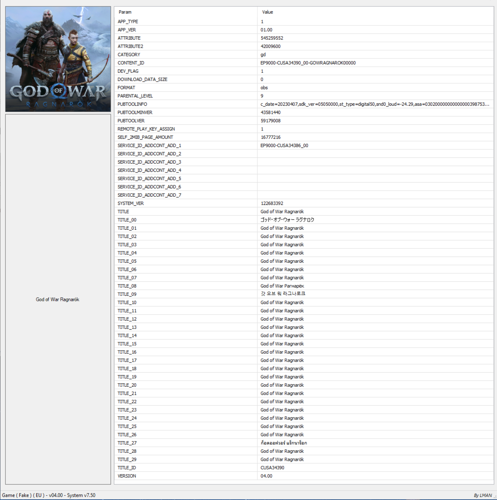The height and width of the screenshot is (500, 497).
Task: Select the APP_VER row showing 01.00
Action: tap(193, 30)
